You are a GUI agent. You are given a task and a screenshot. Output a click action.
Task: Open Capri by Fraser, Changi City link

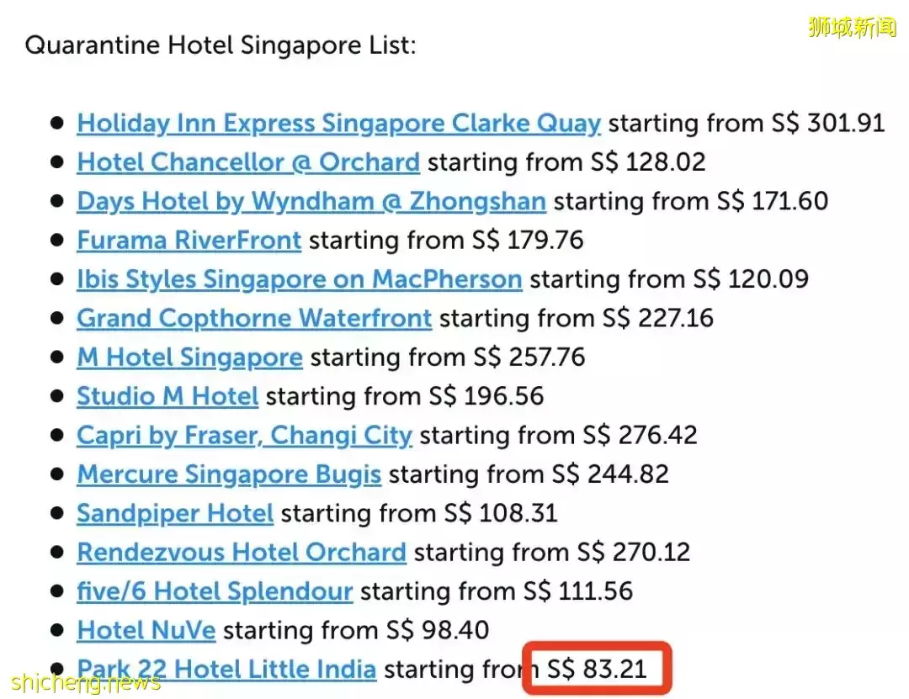click(x=245, y=435)
